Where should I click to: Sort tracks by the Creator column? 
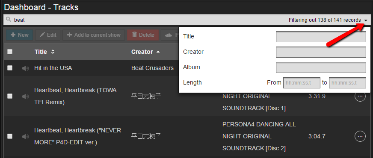click(145, 52)
